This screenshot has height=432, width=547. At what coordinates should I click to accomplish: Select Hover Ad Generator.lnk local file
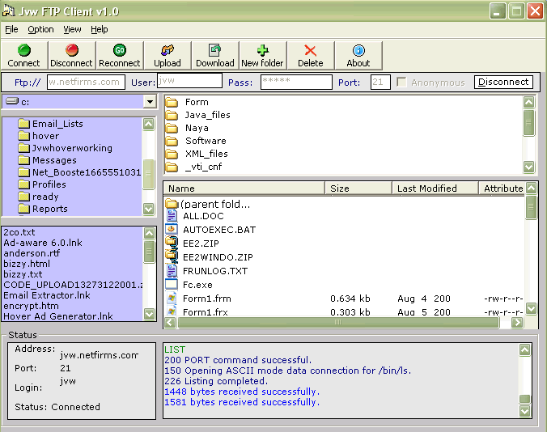pyautogui.click(x=58, y=316)
